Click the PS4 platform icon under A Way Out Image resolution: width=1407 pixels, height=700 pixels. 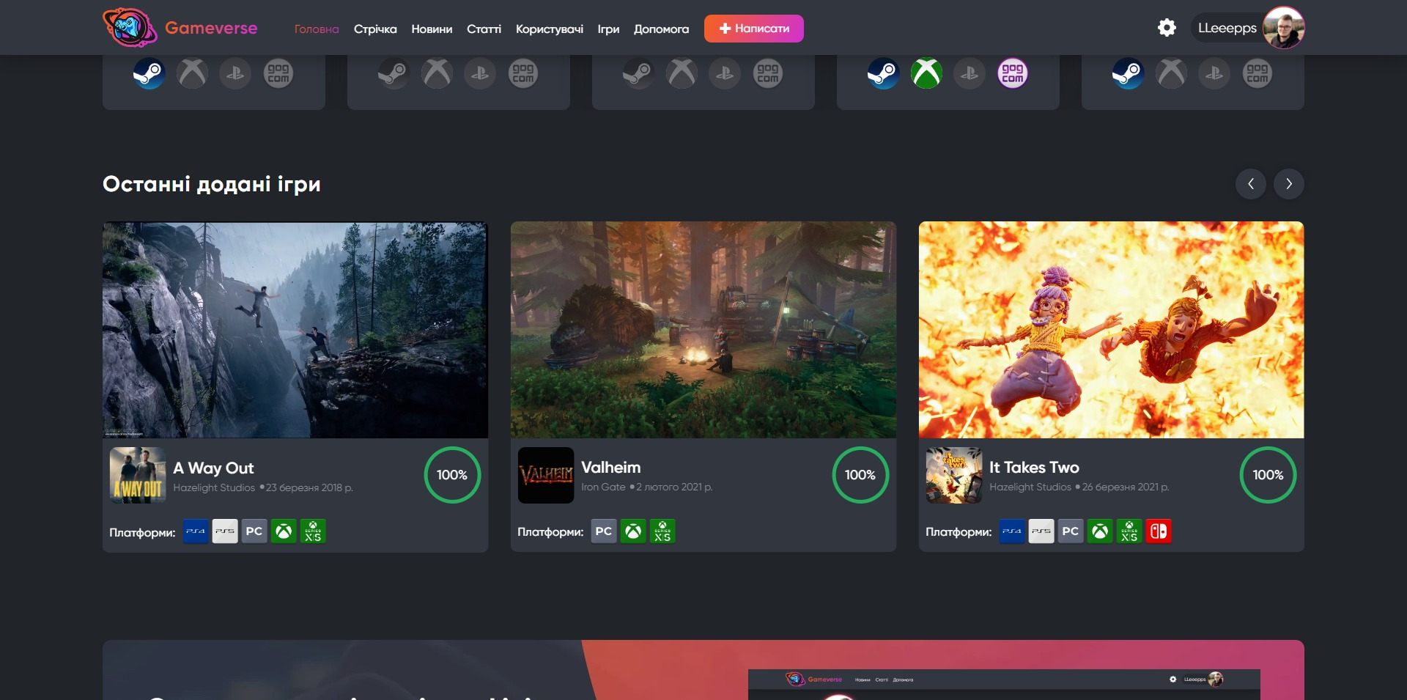(x=196, y=531)
